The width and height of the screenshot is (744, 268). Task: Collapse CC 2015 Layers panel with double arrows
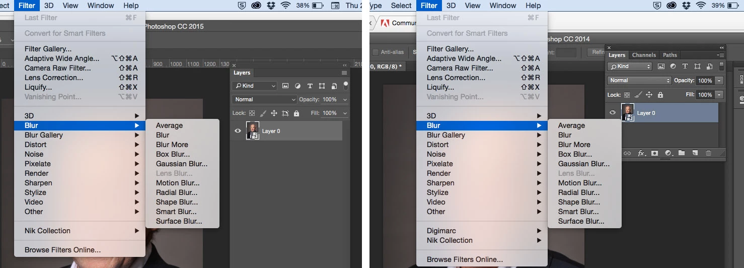(x=345, y=65)
